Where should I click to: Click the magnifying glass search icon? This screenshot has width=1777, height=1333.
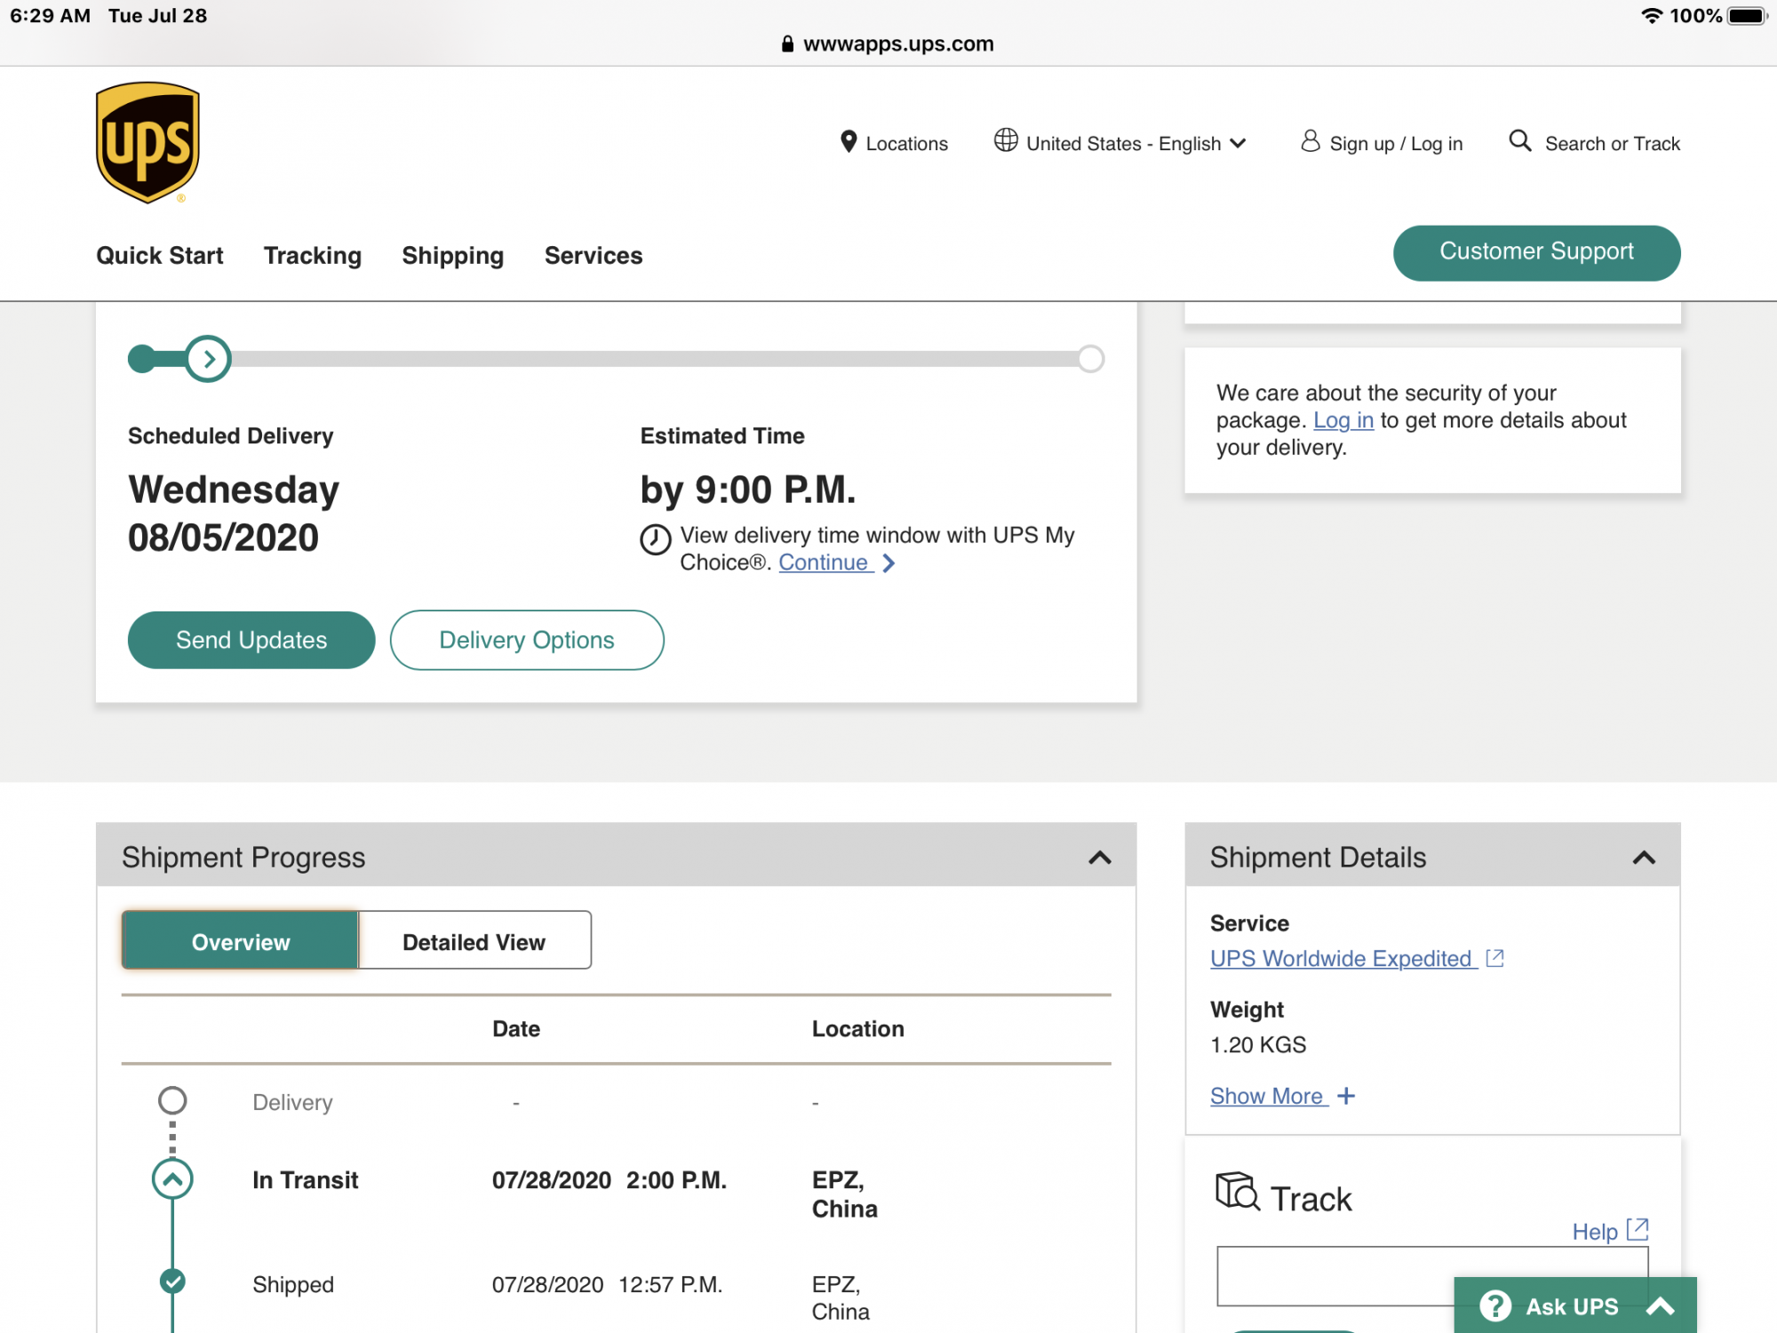(x=1520, y=141)
